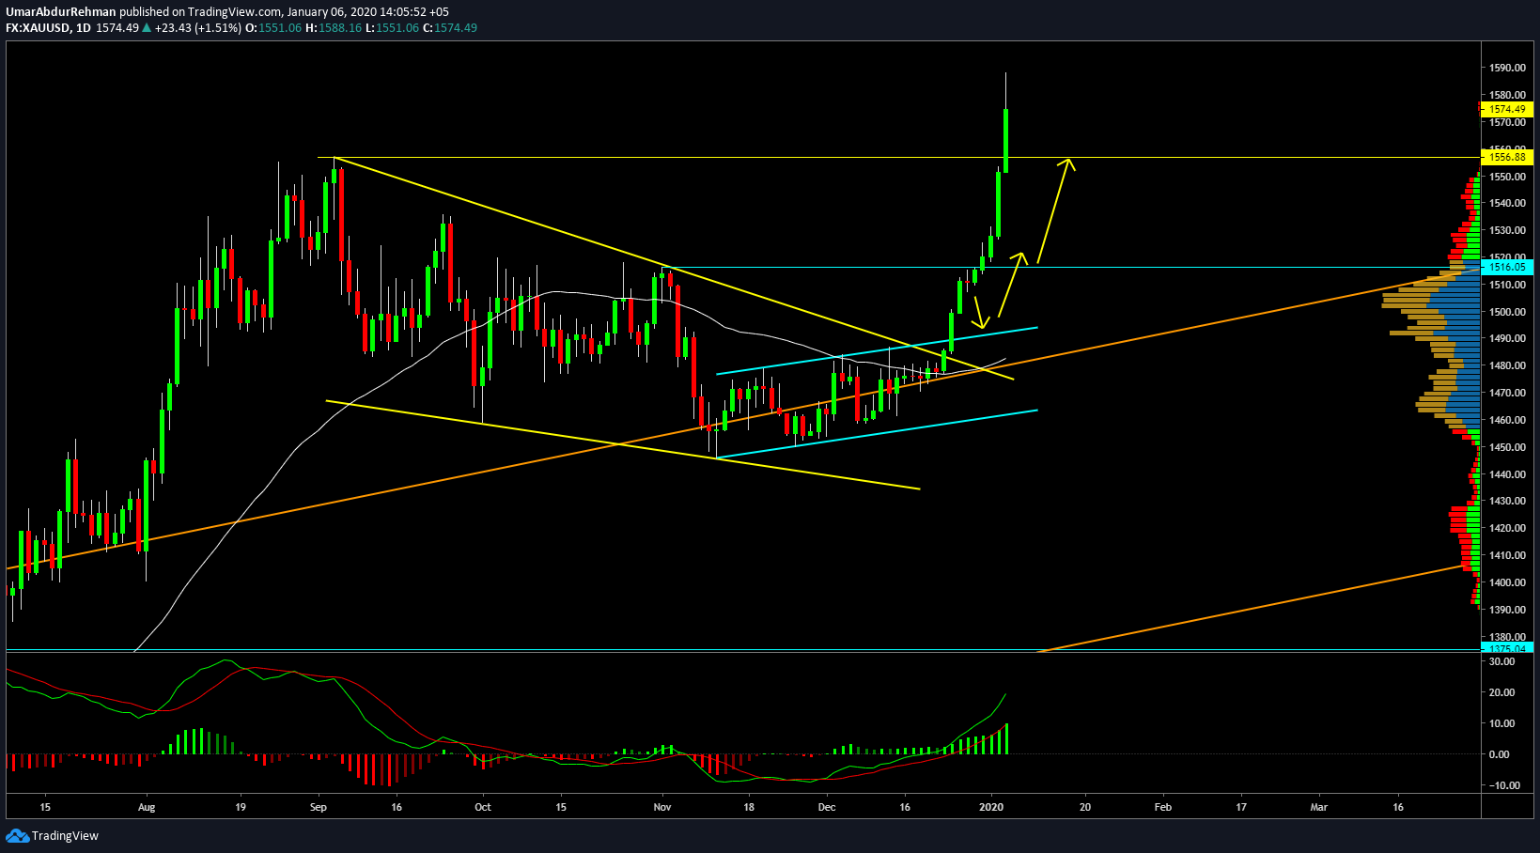Click the 30.00 indicator axis value
This screenshot has width=1540, height=853.
click(1501, 661)
